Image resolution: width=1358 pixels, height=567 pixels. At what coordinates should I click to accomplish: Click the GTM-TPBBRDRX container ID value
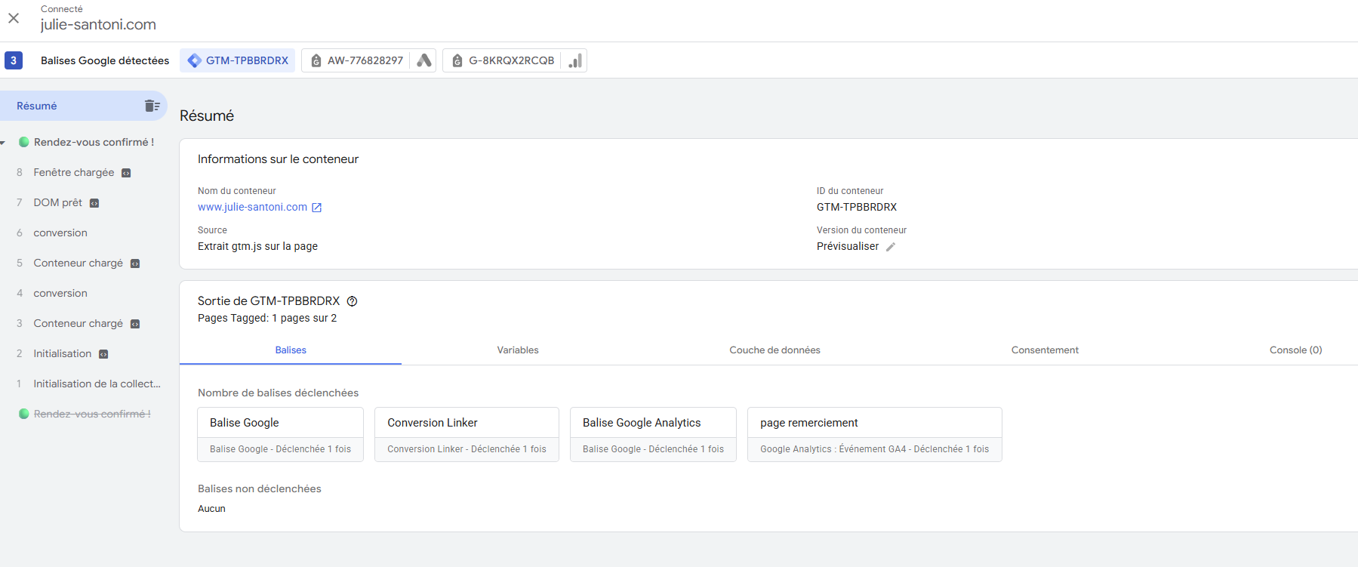tap(857, 207)
